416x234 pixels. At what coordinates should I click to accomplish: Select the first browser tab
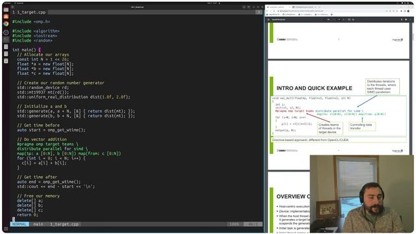[279, 7]
